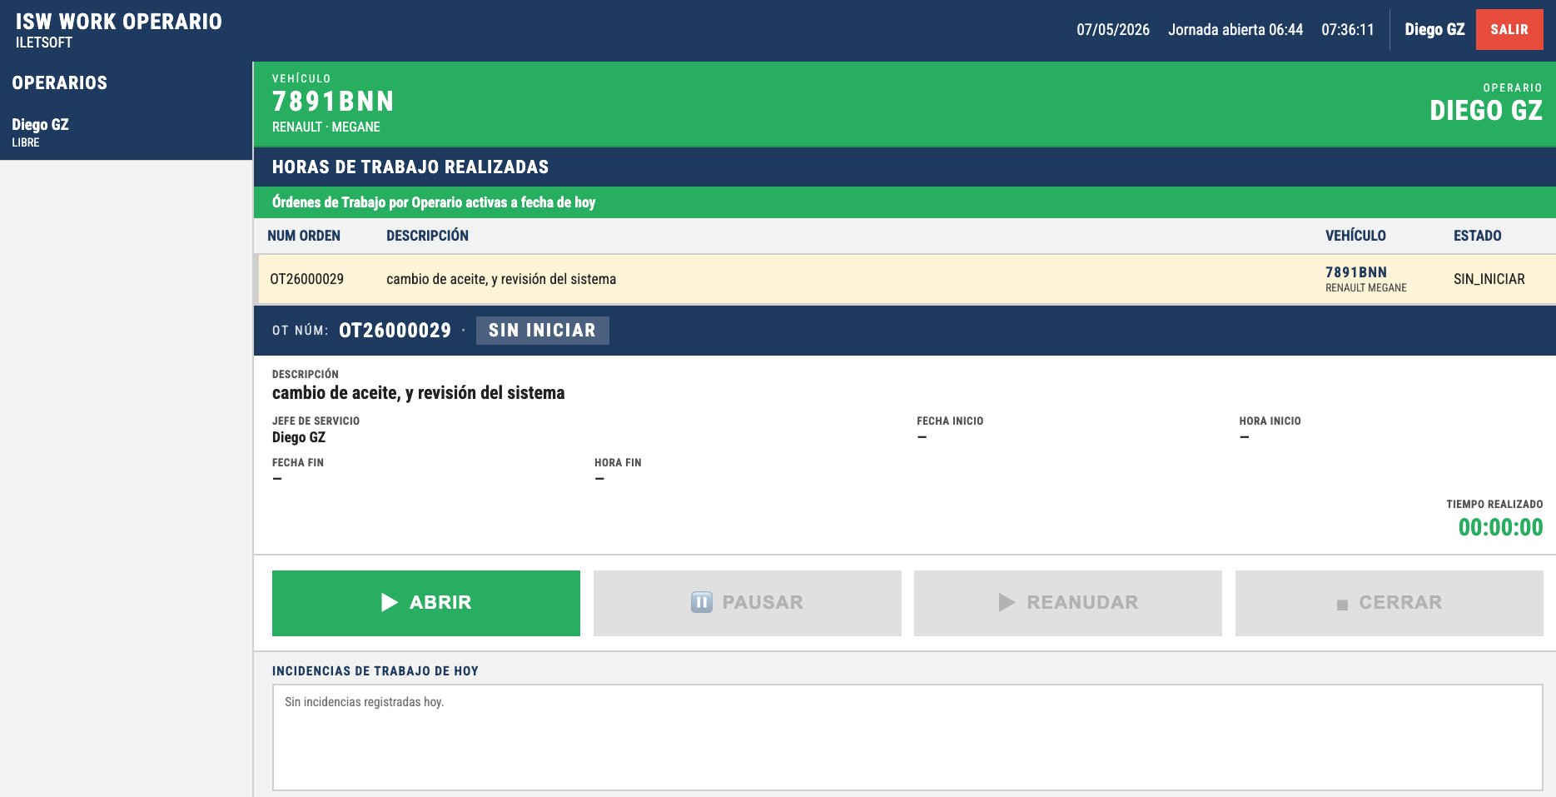Click the DESCRIPCIÓN column header

point(427,236)
